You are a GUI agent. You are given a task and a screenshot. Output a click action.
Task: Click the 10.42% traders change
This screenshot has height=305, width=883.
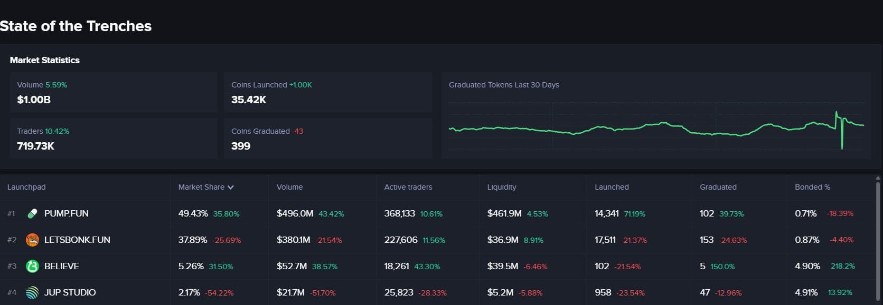(57, 131)
